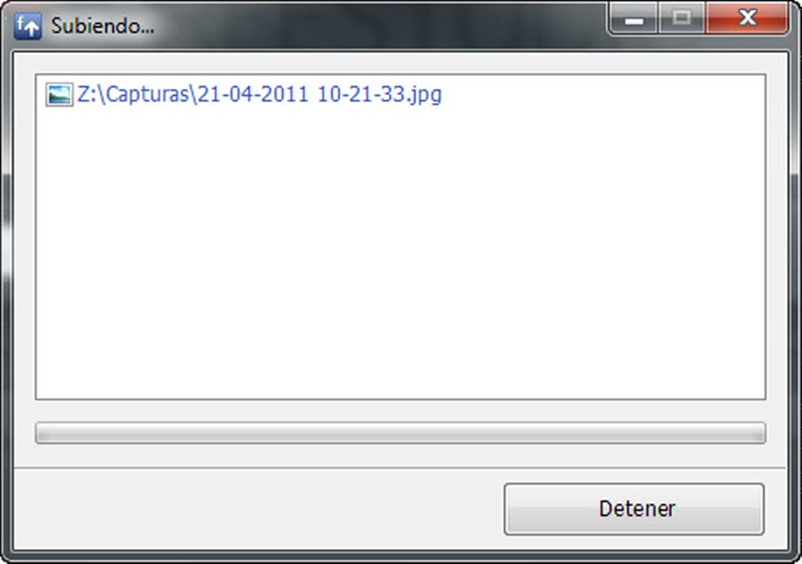Click the date "21-04-2011" in the file name
This screenshot has width=802, height=564.
(252, 94)
